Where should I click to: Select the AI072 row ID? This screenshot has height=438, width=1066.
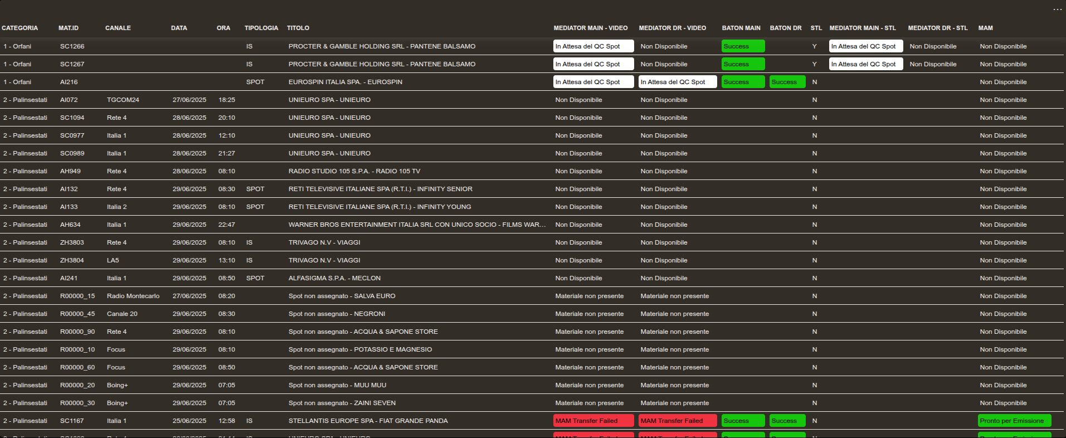click(69, 100)
